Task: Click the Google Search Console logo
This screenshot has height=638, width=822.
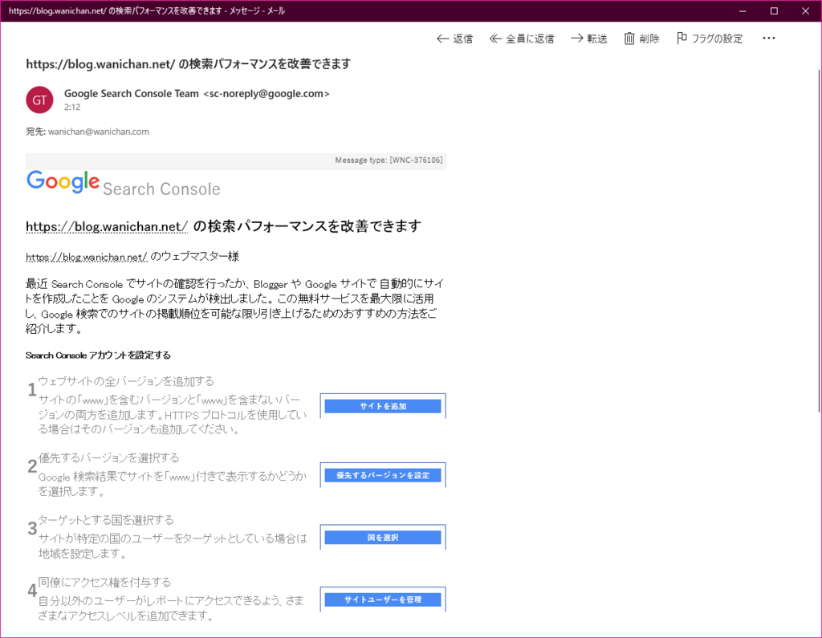Action: 123,184
